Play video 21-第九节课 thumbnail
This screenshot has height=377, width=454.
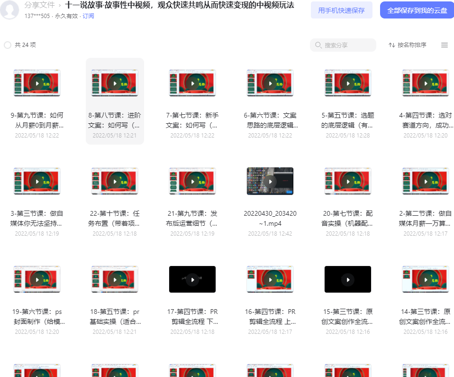click(x=192, y=182)
